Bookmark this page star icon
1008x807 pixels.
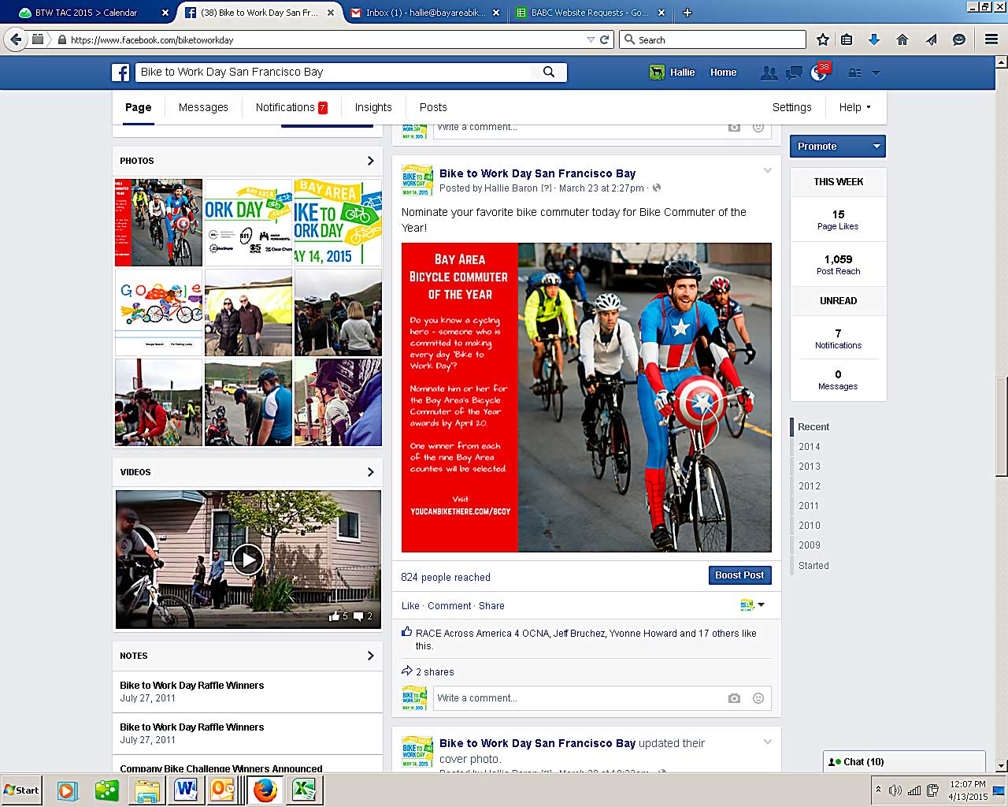(x=823, y=39)
